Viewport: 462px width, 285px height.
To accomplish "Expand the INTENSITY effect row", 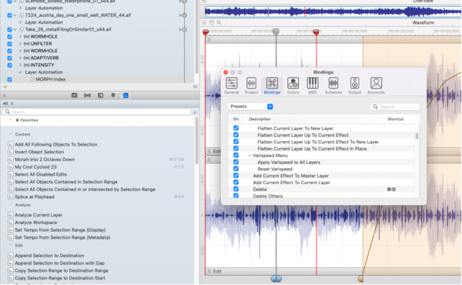I will tap(20, 65).
